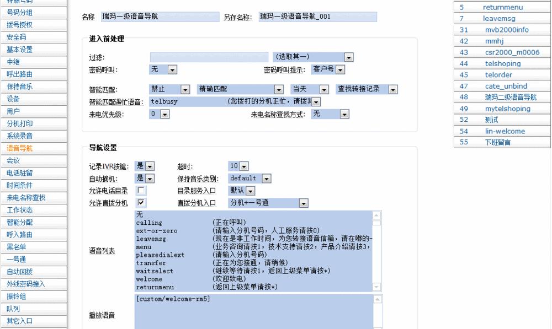Open the 直拨分机入口 dropdown showing 分机+一号通
Viewport: 552px width, 329px height.
tap(302, 203)
